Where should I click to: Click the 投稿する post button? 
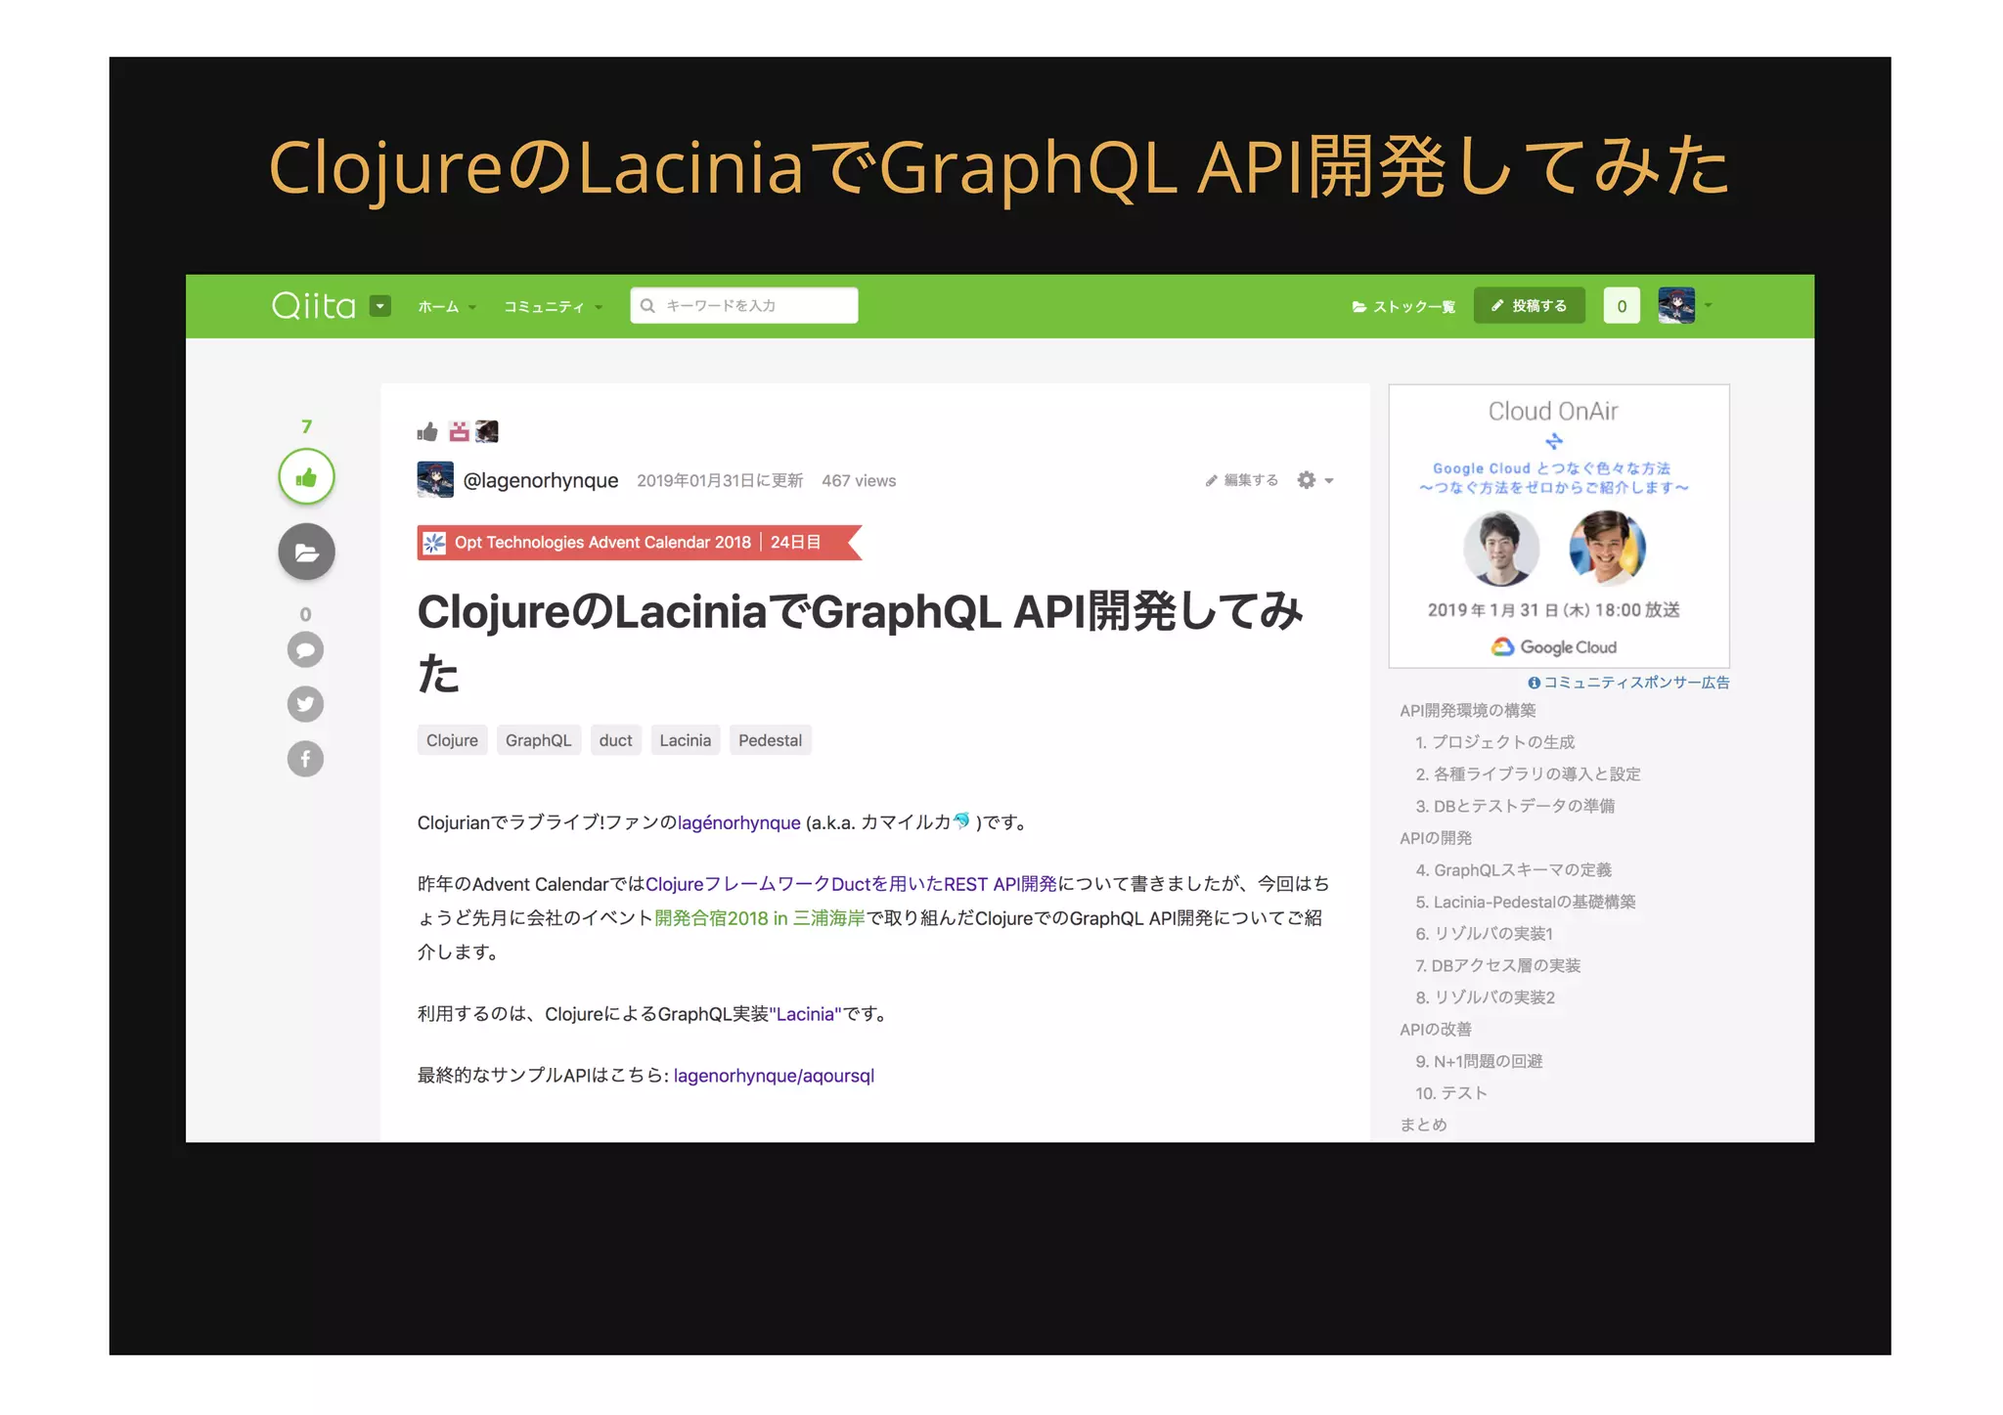(x=1529, y=306)
